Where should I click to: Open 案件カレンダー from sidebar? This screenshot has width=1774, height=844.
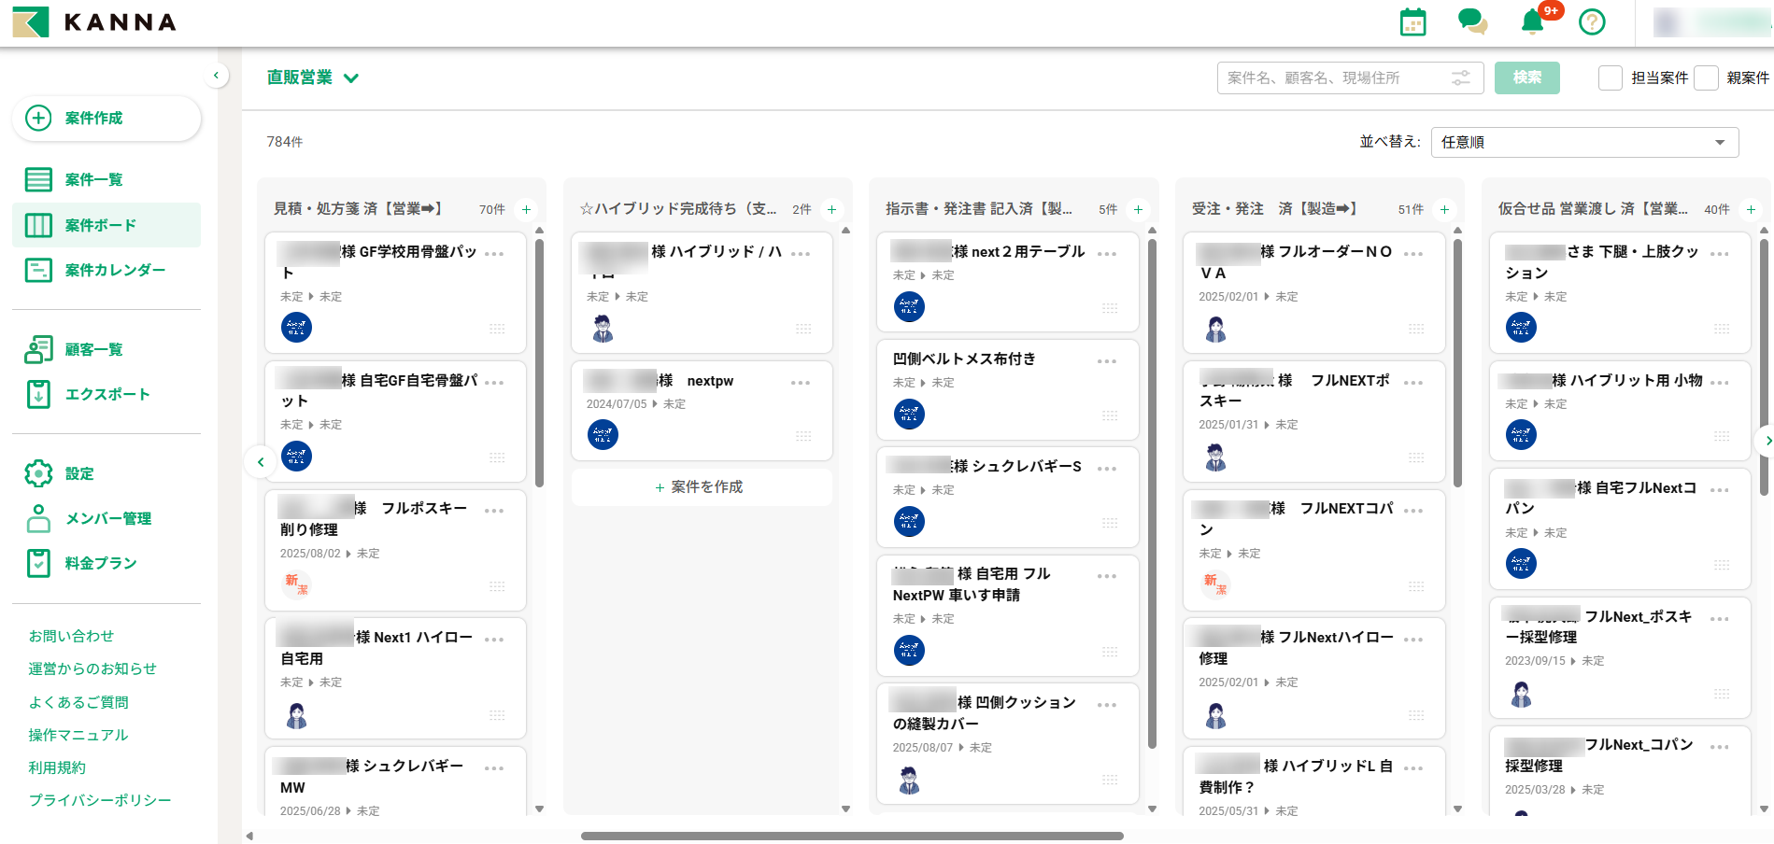[114, 270]
